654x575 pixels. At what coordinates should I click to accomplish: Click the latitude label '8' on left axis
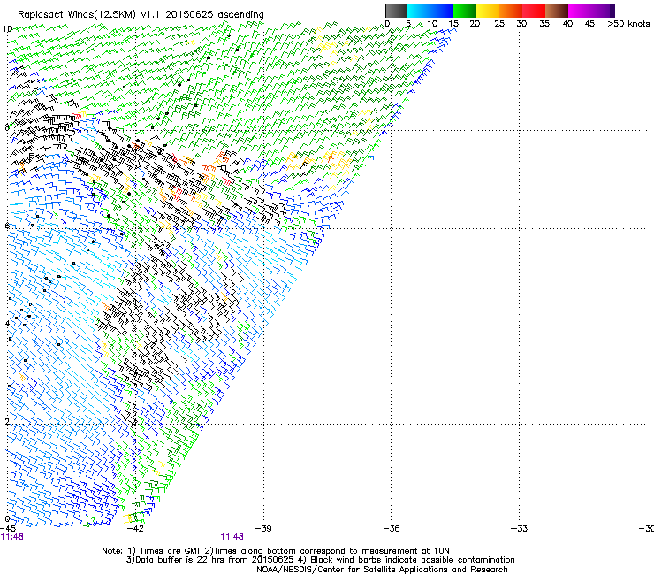coord(7,127)
